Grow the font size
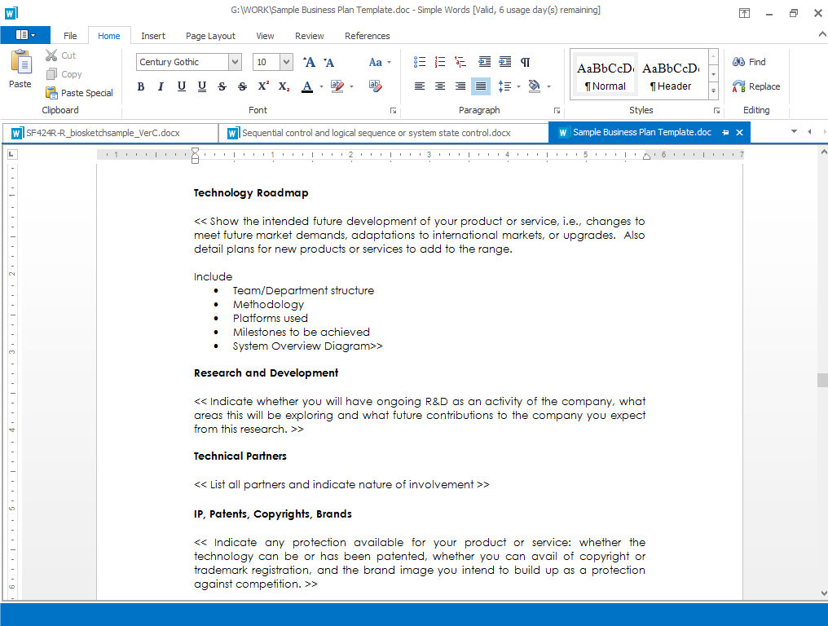This screenshot has height=626, width=828. (309, 62)
